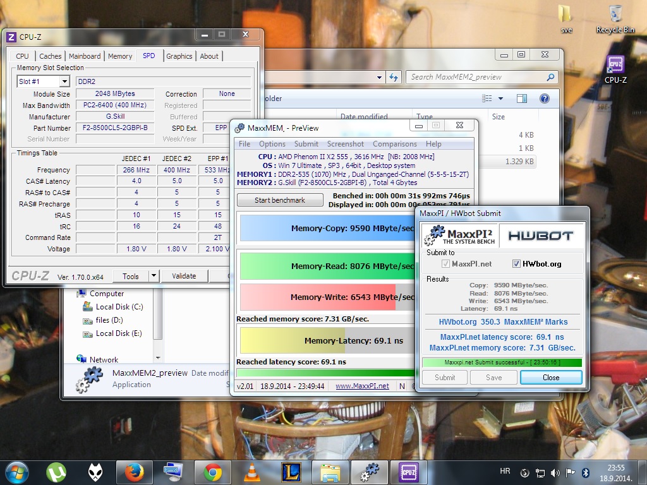
Task: Toggle Explorer preview pane icon
Action: pos(521,99)
